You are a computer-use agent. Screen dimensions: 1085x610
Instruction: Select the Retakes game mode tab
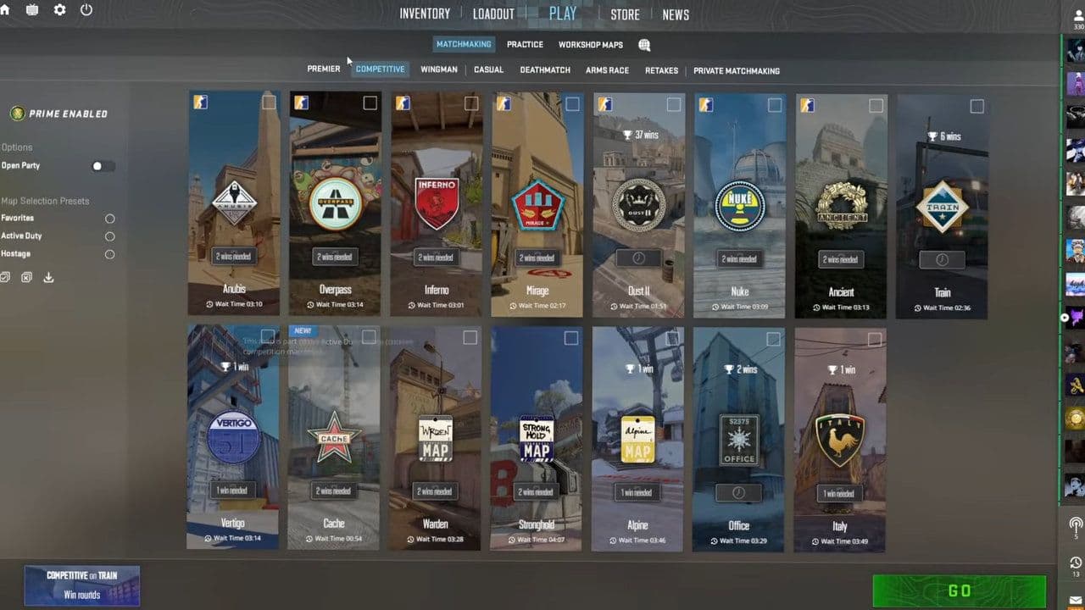661,70
